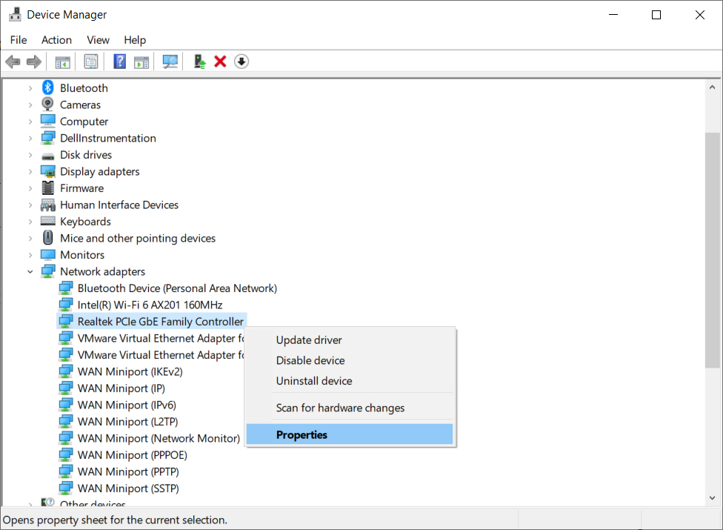The height and width of the screenshot is (530, 723).
Task: Choose Disable device in the context menu
Action: (x=350, y=360)
